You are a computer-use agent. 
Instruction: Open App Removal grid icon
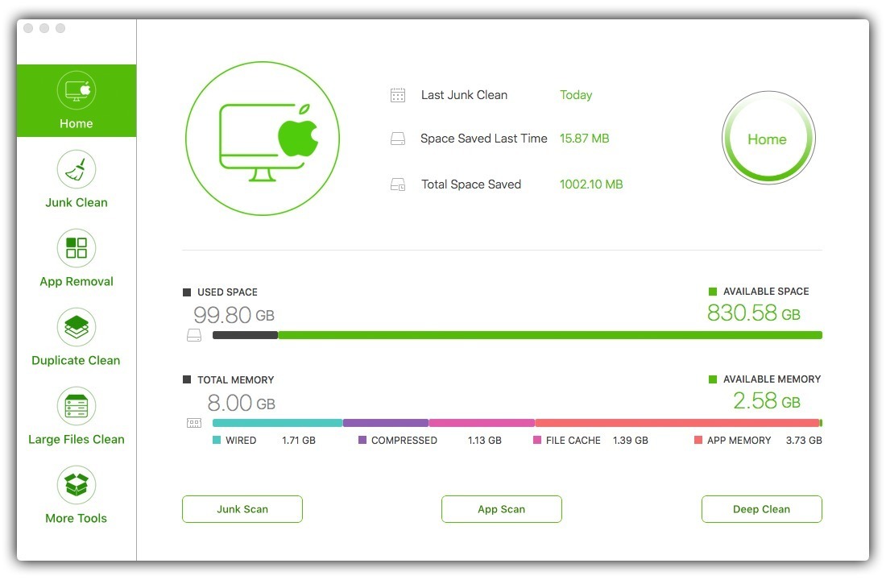click(77, 247)
